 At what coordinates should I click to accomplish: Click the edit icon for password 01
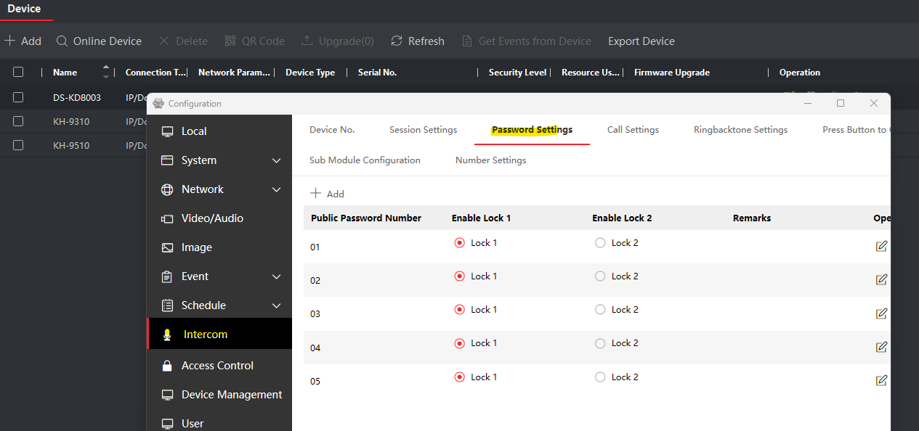[881, 246]
